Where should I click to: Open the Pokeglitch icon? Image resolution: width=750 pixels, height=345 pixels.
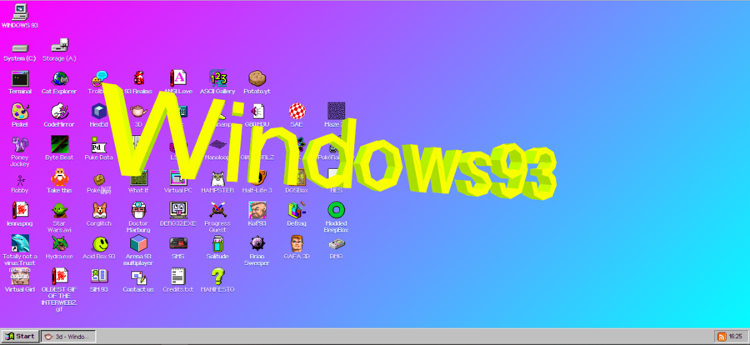(99, 180)
